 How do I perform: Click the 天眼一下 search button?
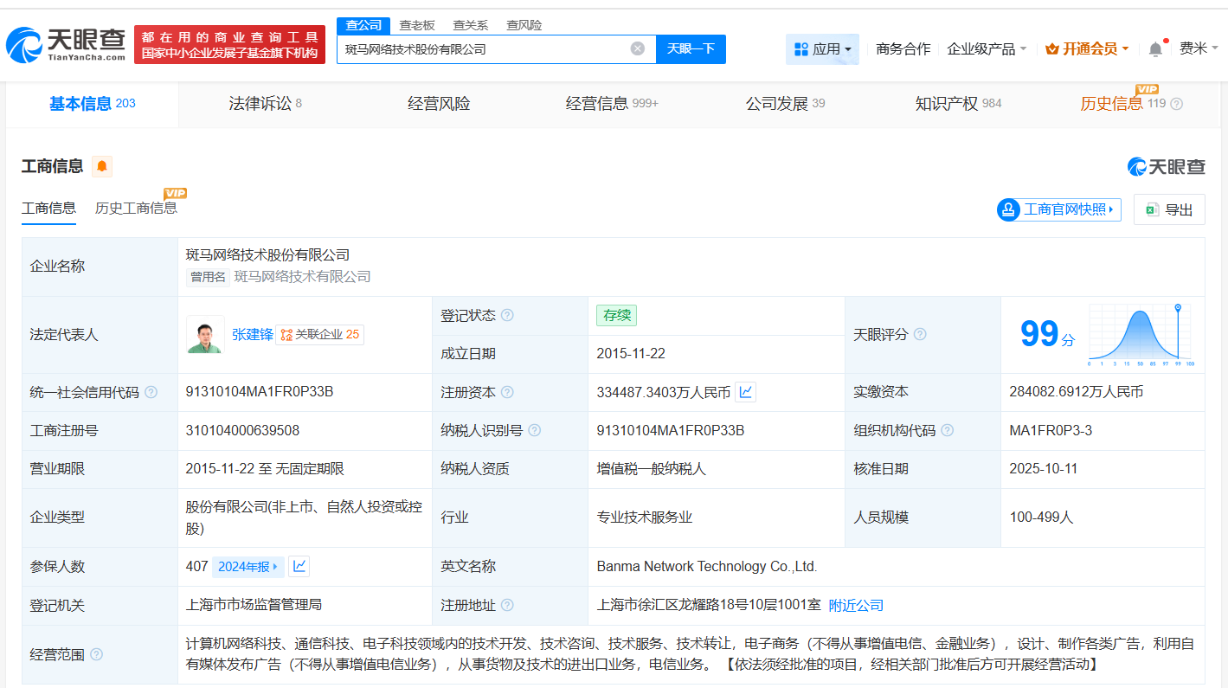(690, 48)
